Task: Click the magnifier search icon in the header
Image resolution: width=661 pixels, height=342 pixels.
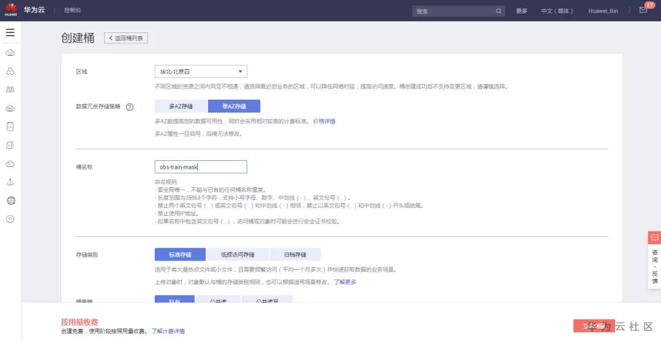Action: click(499, 11)
